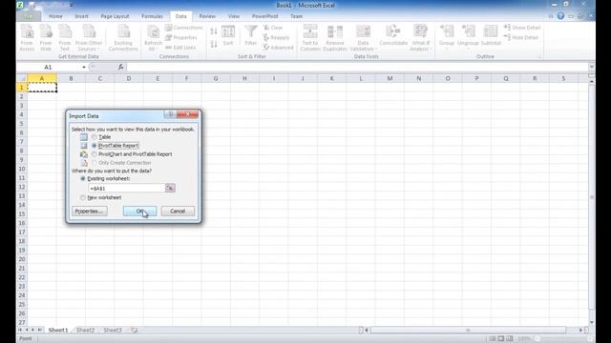Click Properties in the Connections group
Viewport: 611px width, 343px height.
click(181, 38)
